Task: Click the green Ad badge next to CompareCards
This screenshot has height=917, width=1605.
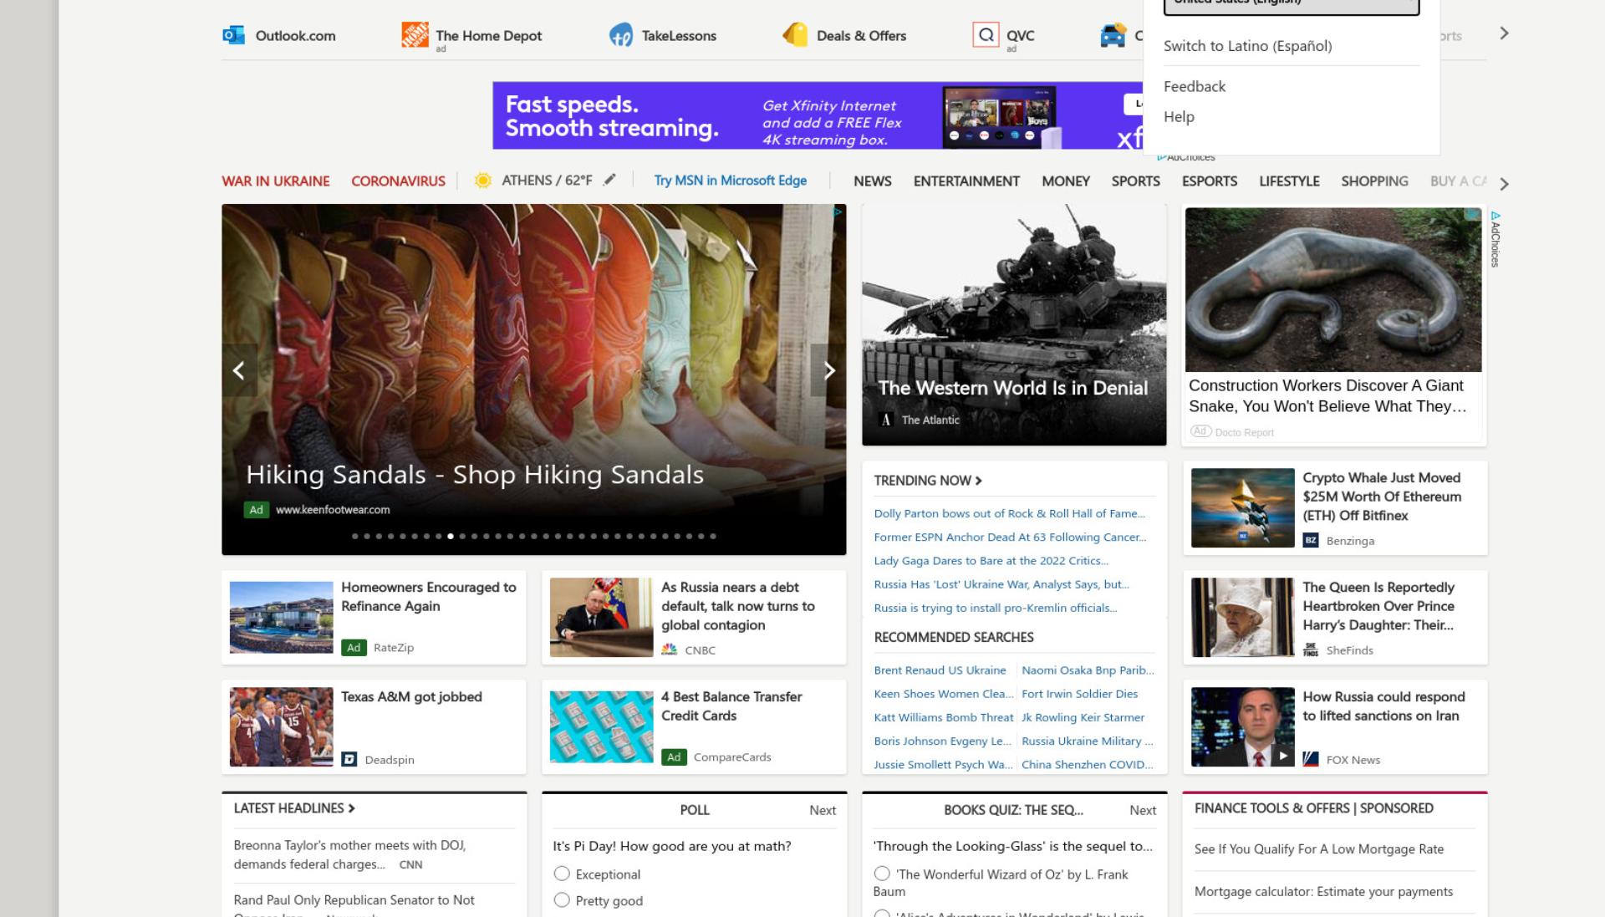Action: click(x=674, y=757)
